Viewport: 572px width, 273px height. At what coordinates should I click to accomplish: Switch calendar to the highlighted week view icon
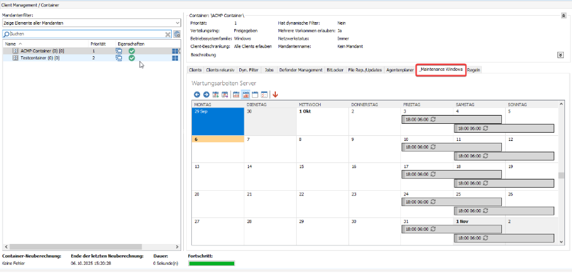click(246, 94)
